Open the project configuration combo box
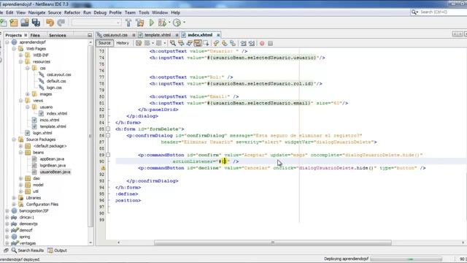Screen dimensions: 467x263 96,23
